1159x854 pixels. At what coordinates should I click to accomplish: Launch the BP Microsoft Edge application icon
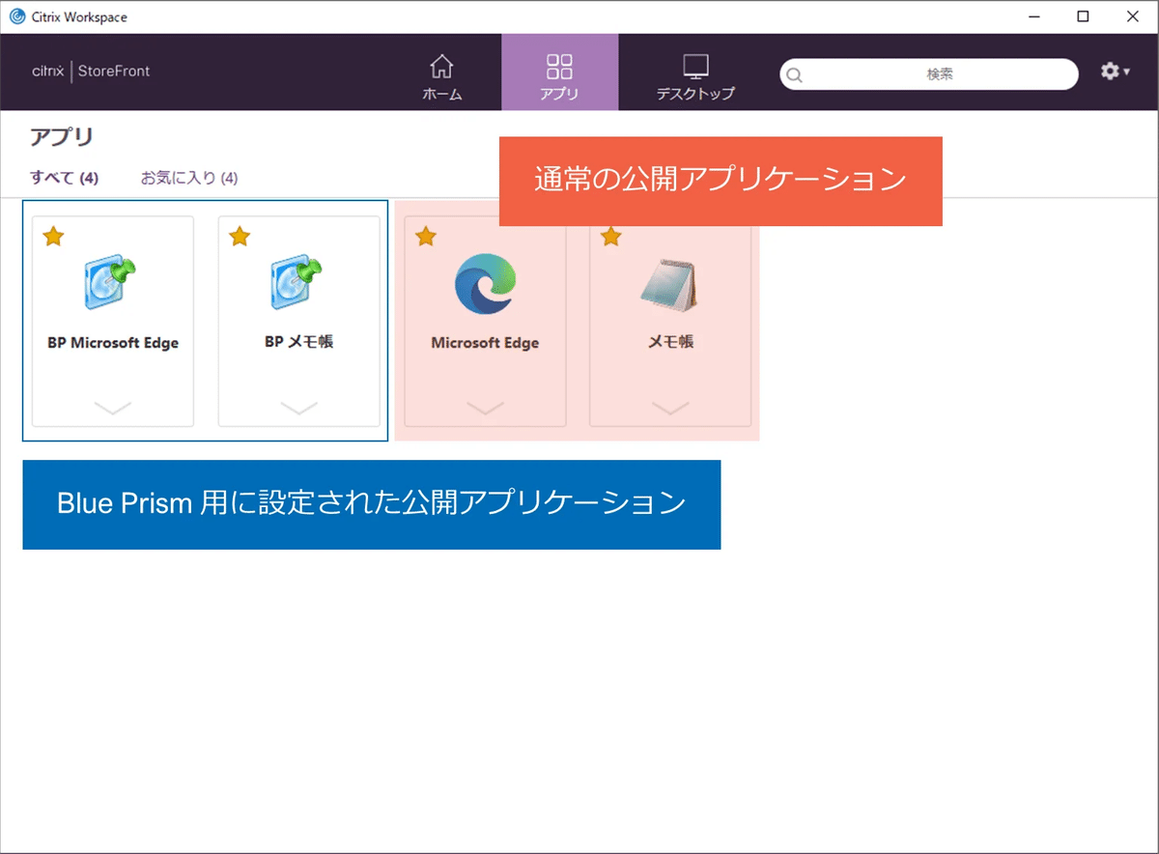(111, 280)
